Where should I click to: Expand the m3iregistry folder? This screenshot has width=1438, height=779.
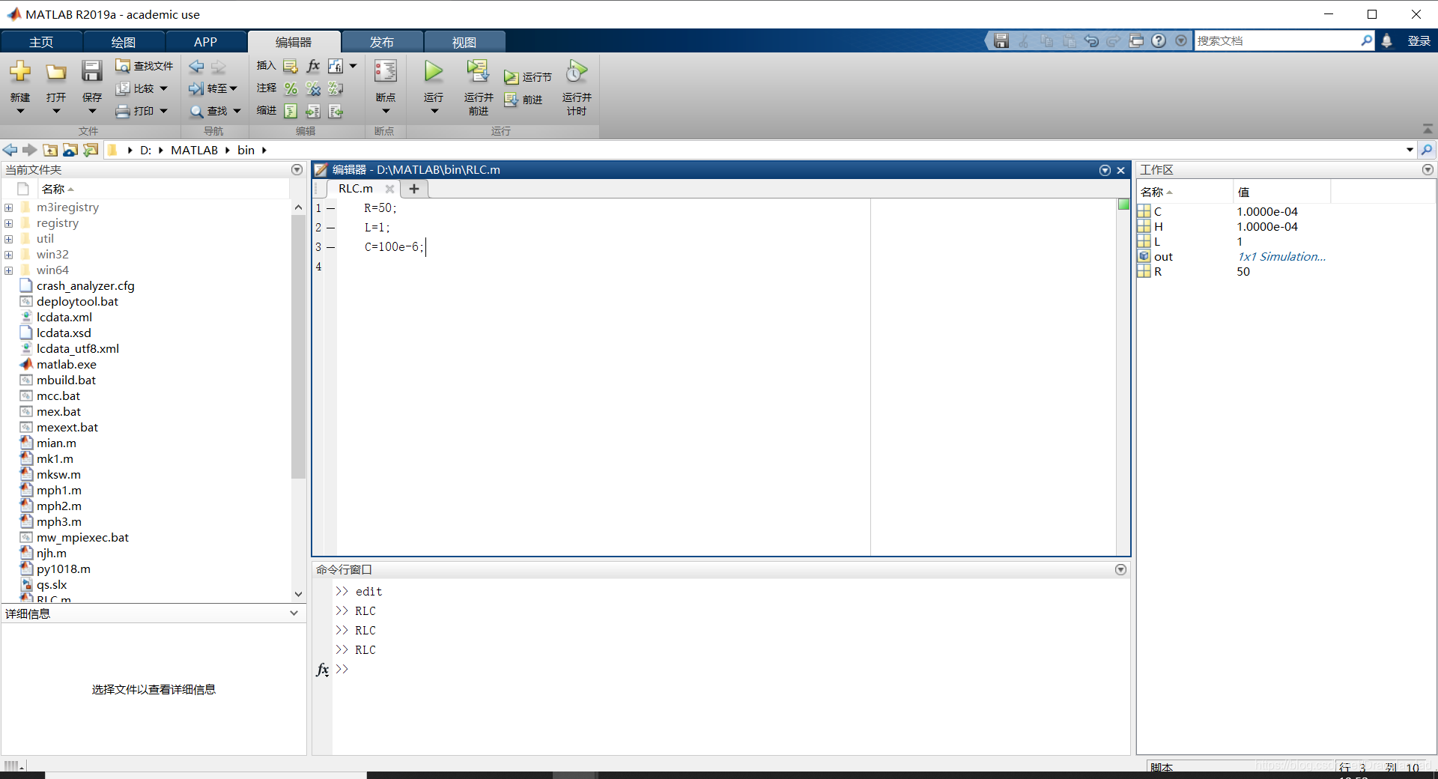click(8, 207)
